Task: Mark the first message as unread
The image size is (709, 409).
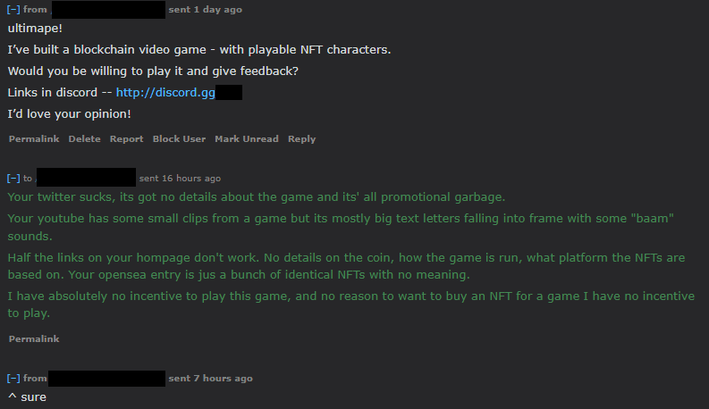Action: click(247, 139)
